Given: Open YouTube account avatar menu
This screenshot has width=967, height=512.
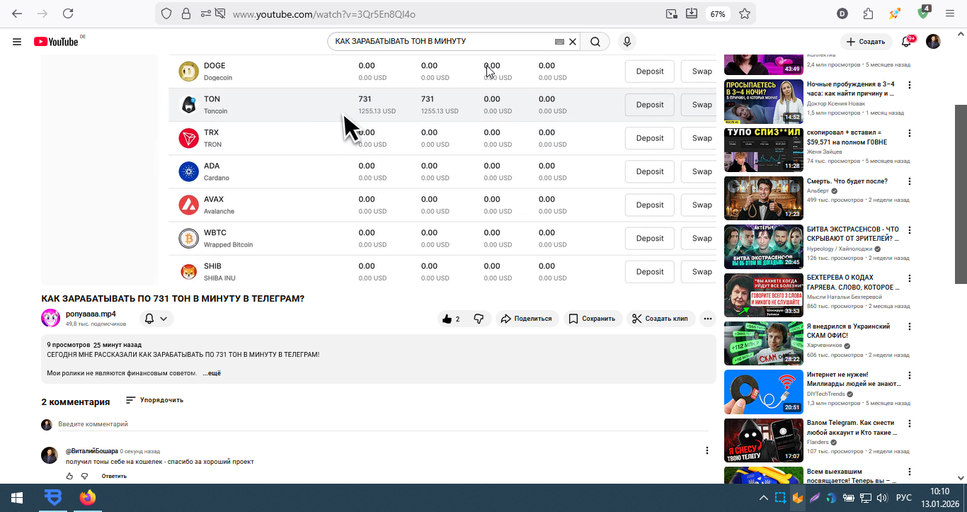Looking at the screenshot, I should tap(934, 42).
